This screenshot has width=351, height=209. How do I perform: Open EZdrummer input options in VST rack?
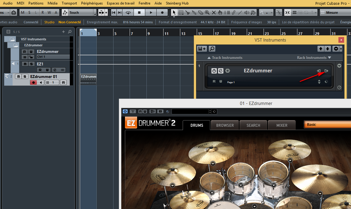[x=319, y=71]
